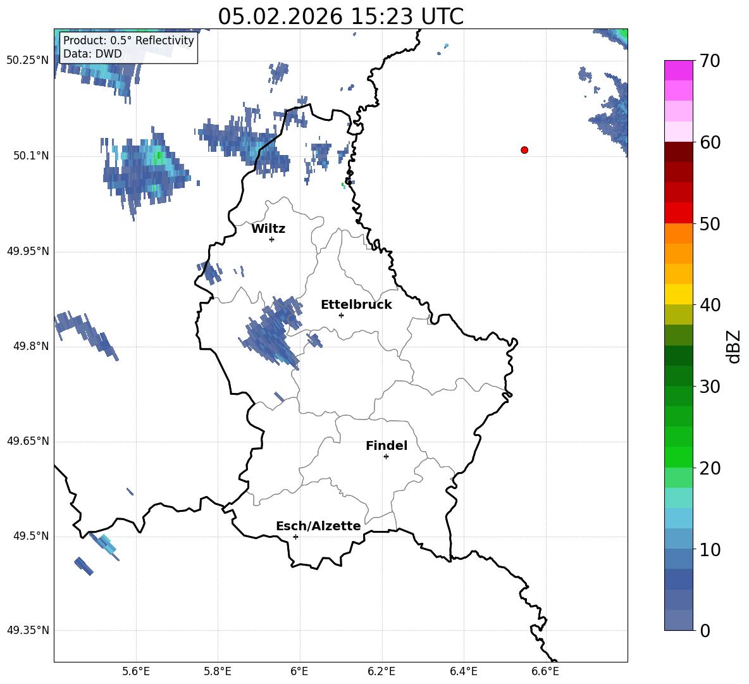749x684 pixels.
Task: Click the magenta top colorbar segment
Action: point(678,71)
